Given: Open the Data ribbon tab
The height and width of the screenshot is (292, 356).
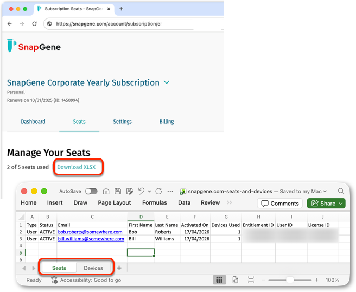Looking at the screenshot, I should [184, 202].
